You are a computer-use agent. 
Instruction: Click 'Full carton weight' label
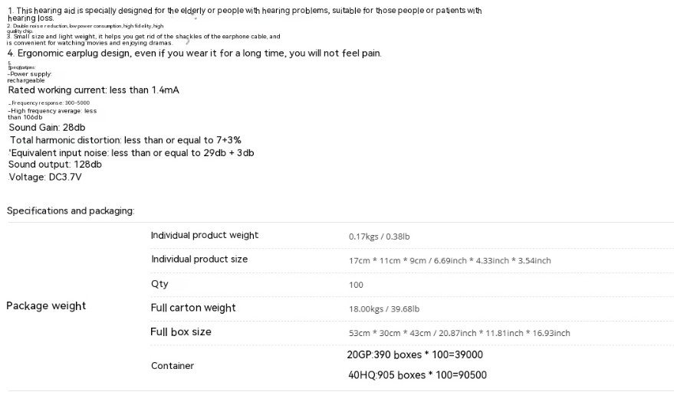(x=193, y=308)
